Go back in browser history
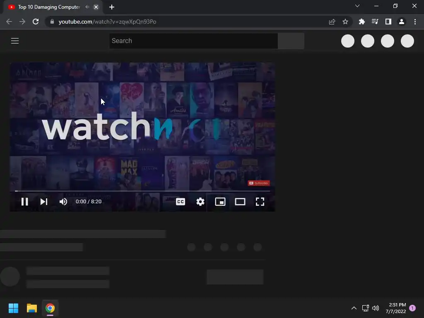This screenshot has width=424, height=318. coord(9,22)
